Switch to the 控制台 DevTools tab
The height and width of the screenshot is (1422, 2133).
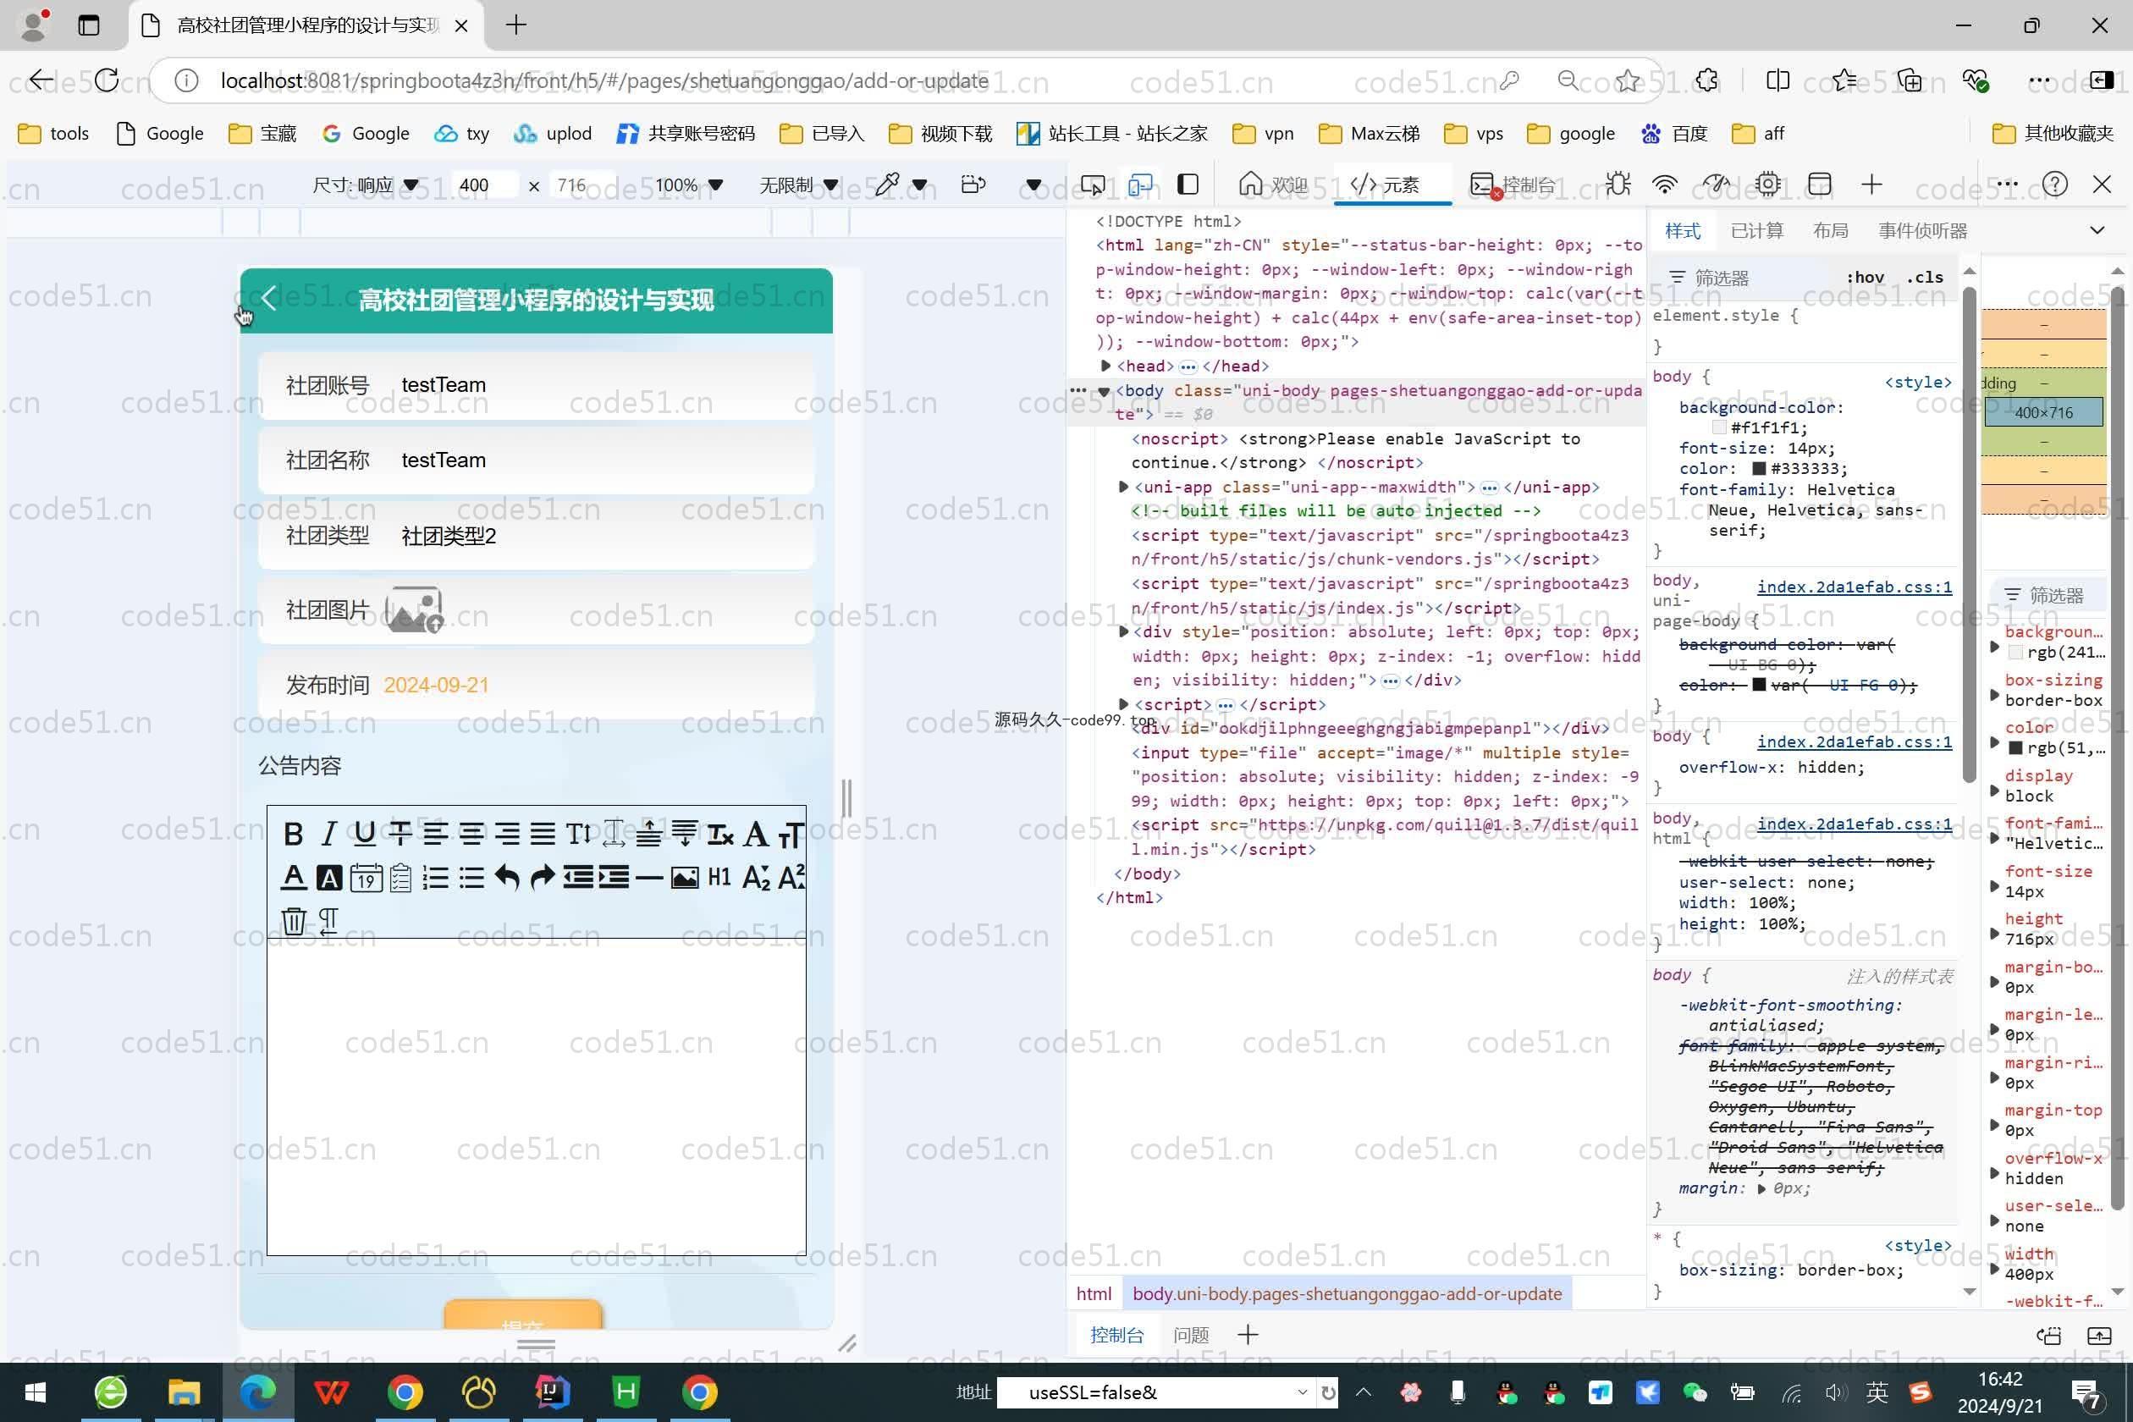click(x=1512, y=185)
